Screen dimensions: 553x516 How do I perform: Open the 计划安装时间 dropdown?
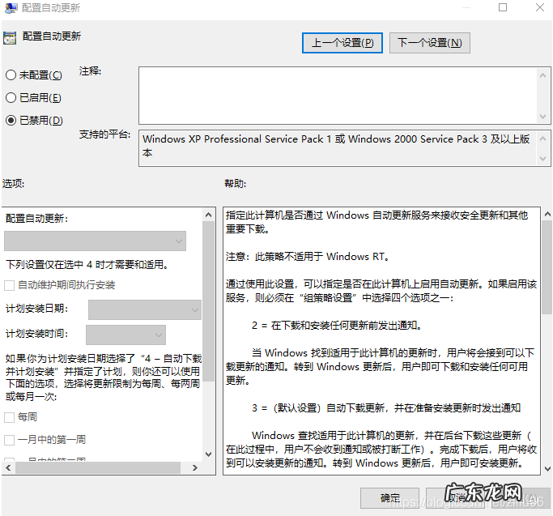pos(125,335)
